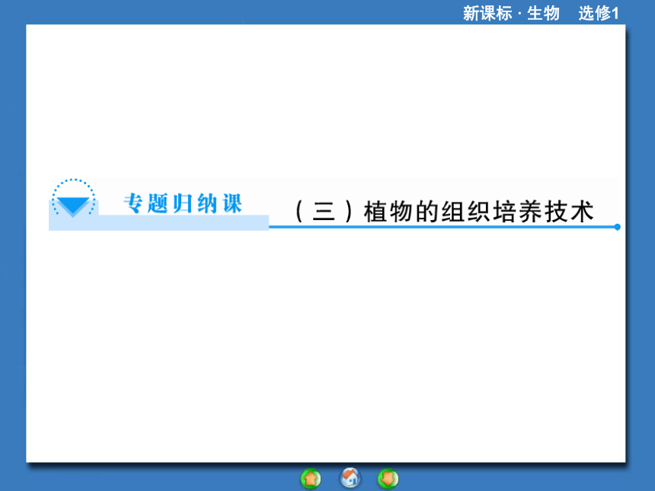The image size is (655, 491).
Task: Click the green down-arrow next slide button
Action: pos(388,479)
